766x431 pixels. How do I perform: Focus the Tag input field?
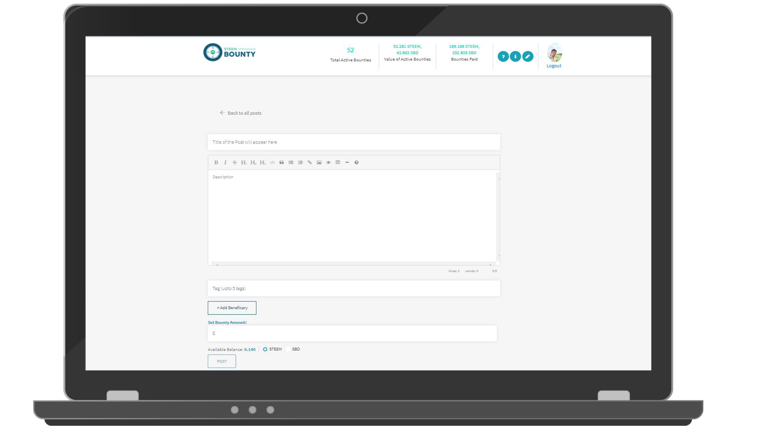coord(354,288)
